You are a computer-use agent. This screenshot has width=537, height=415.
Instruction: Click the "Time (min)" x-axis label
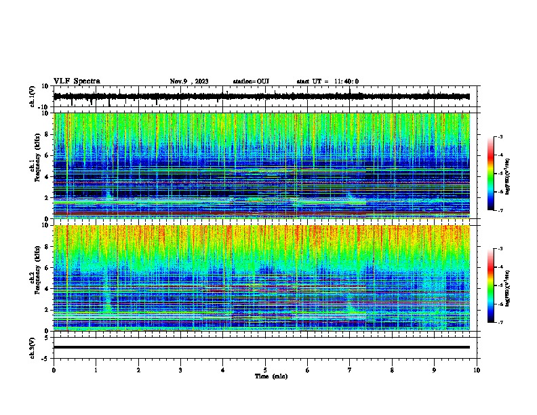(x=271, y=376)
